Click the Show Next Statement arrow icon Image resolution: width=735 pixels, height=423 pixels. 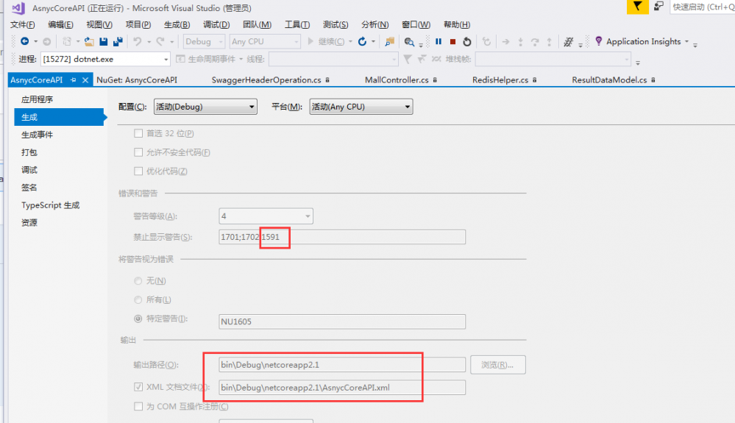tap(505, 42)
